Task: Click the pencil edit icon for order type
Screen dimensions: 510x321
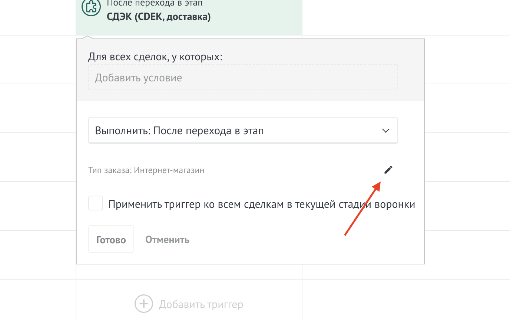Action: coord(388,170)
